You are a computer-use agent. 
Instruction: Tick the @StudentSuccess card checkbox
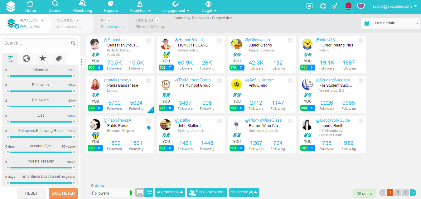pyautogui.click(x=361, y=81)
